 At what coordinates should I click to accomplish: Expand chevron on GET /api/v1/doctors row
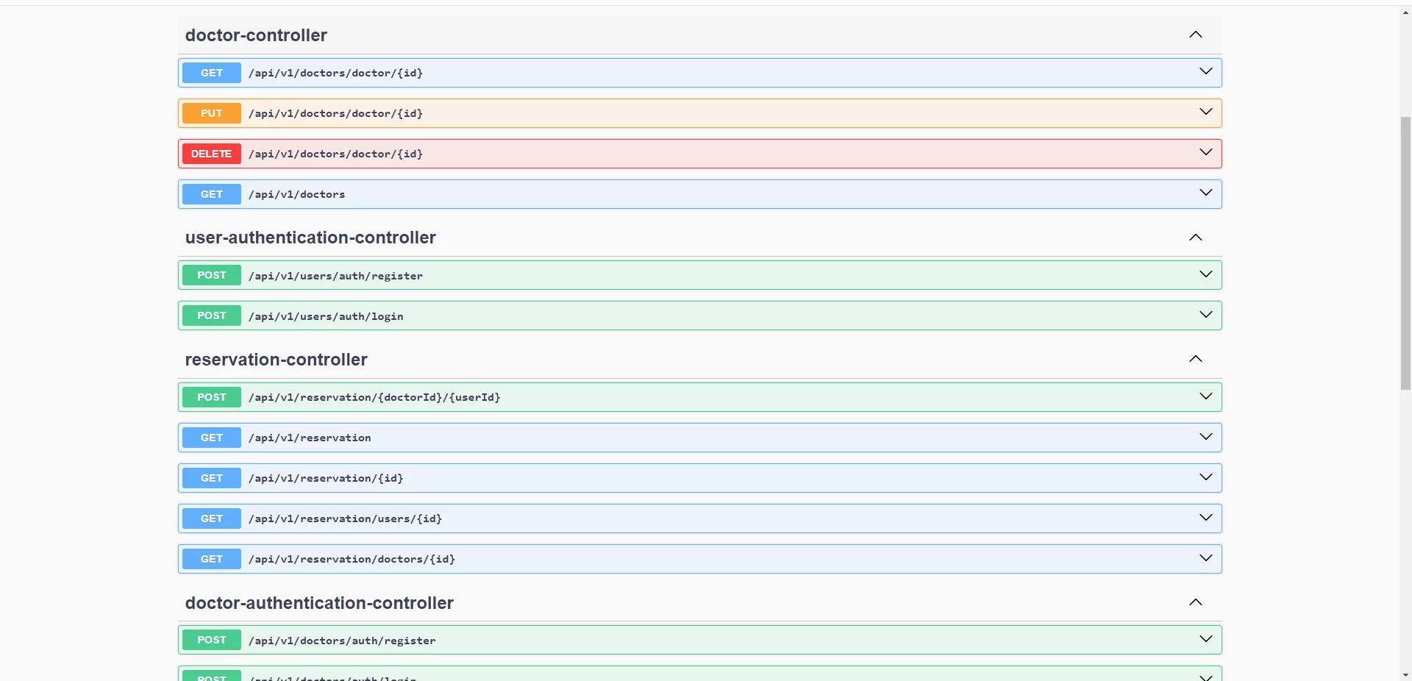pos(1205,193)
